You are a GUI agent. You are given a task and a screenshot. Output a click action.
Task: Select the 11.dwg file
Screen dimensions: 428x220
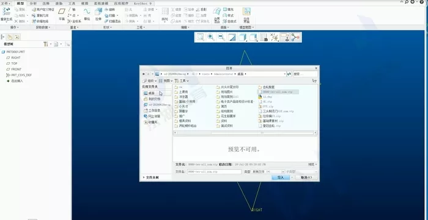265,97
